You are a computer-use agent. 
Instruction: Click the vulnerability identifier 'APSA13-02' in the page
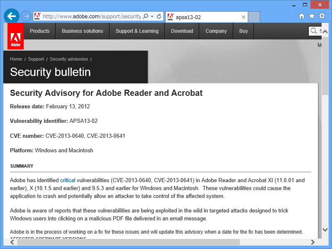coord(84,121)
